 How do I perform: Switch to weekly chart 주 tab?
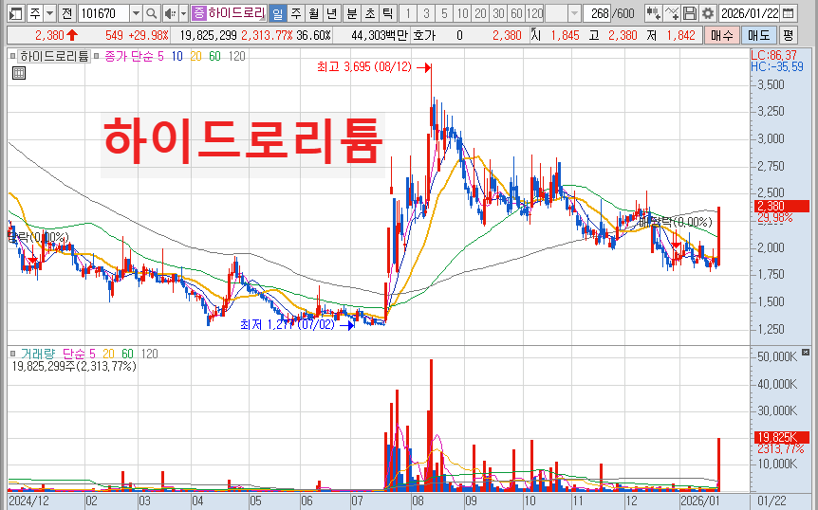(x=296, y=13)
